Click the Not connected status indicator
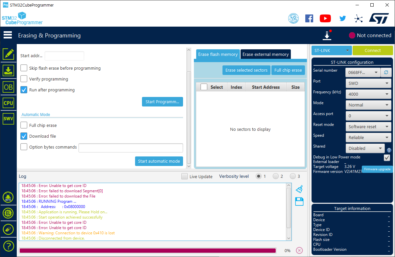 (370, 35)
